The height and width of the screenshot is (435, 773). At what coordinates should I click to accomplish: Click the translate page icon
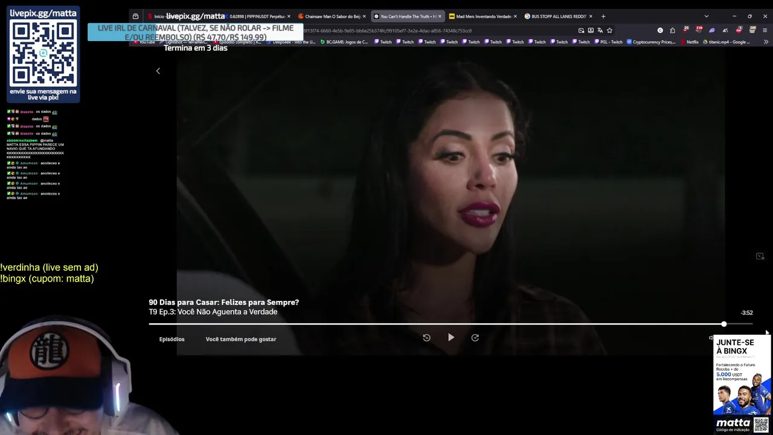point(600,30)
